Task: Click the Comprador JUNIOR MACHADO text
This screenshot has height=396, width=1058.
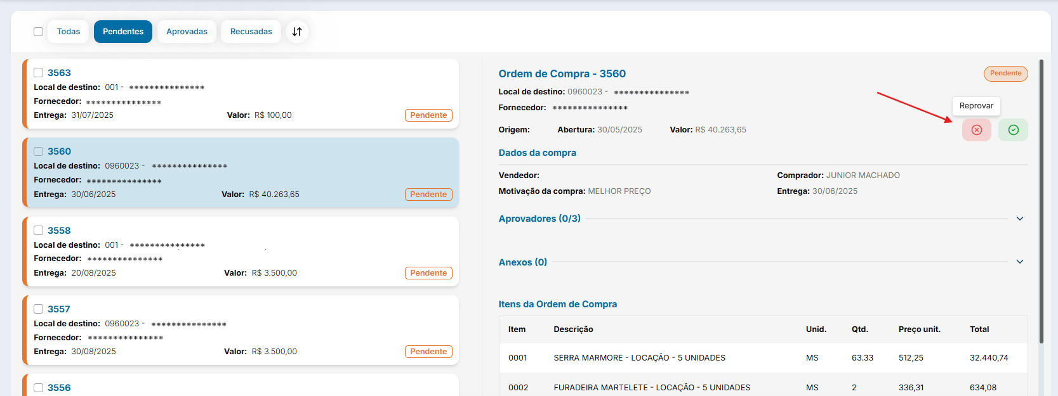Action: pos(838,176)
